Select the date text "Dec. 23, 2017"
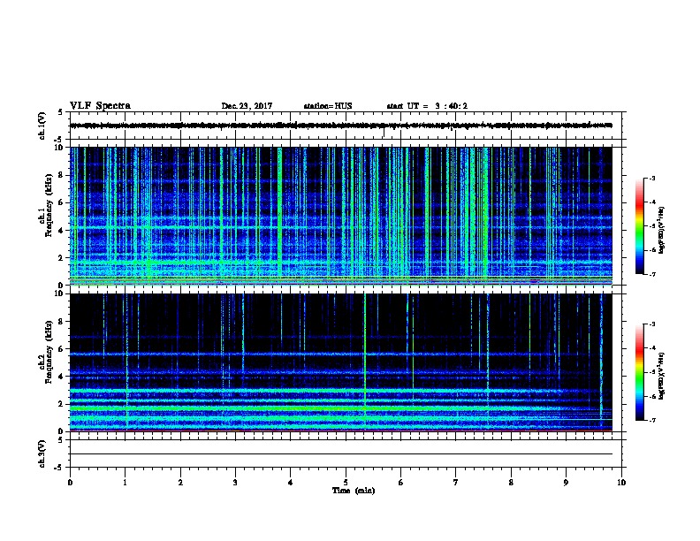 pyautogui.click(x=247, y=106)
